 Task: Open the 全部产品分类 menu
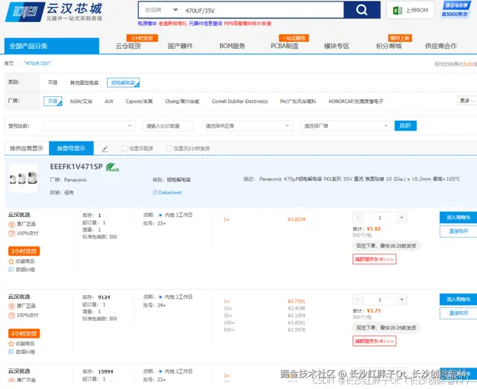52,46
